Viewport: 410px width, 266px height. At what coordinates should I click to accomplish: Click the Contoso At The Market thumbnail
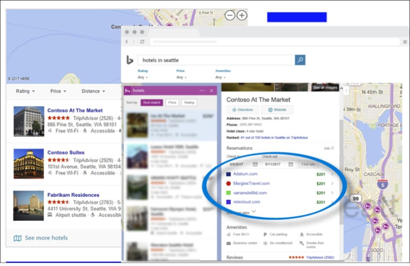click(29, 121)
